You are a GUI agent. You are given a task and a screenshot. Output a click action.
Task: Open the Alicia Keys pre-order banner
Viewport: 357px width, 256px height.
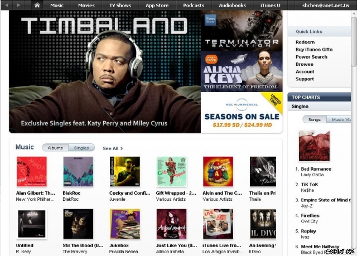242,71
